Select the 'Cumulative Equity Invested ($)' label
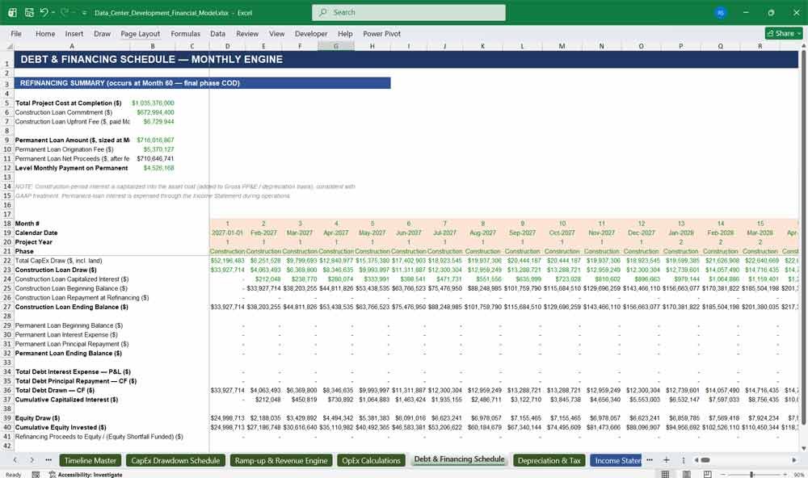The height and width of the screenshot is (478, 808). [61, 427]
